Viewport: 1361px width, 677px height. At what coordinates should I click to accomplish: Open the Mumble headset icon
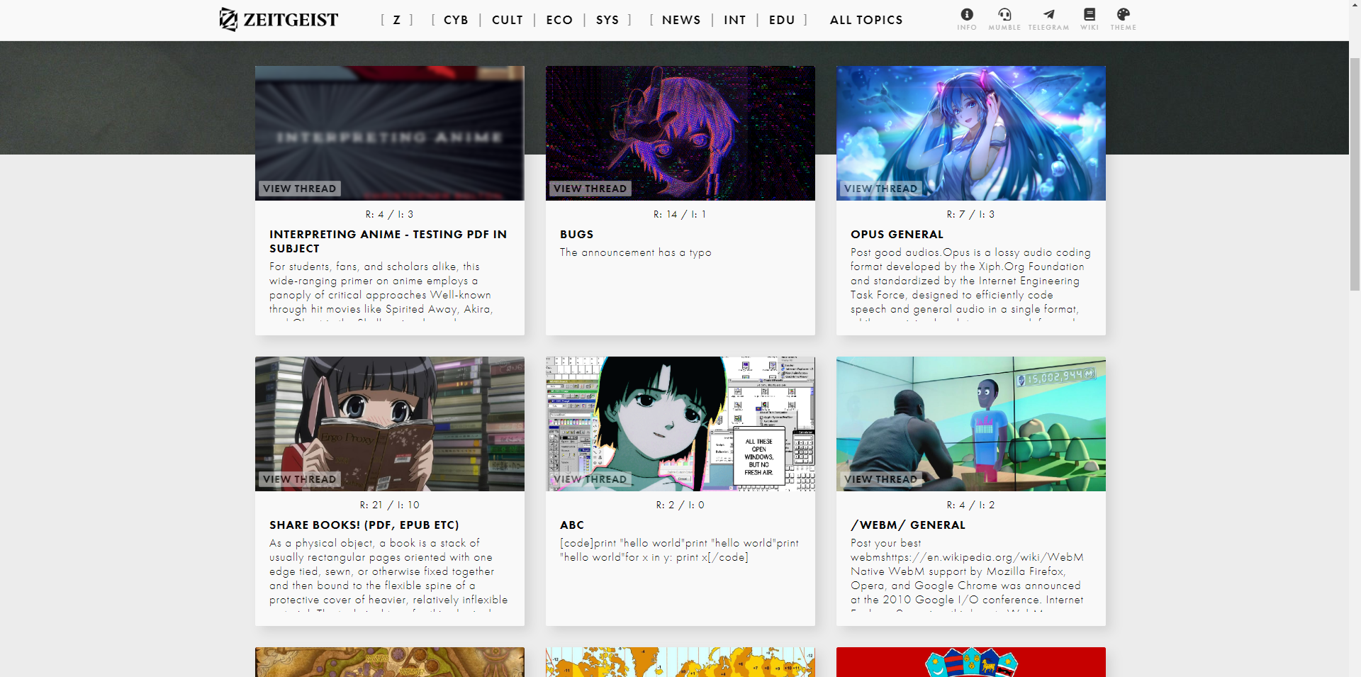(1004, 18)
